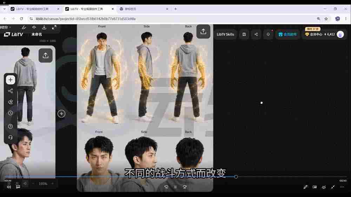Open the teal store button in top bar

287,34
